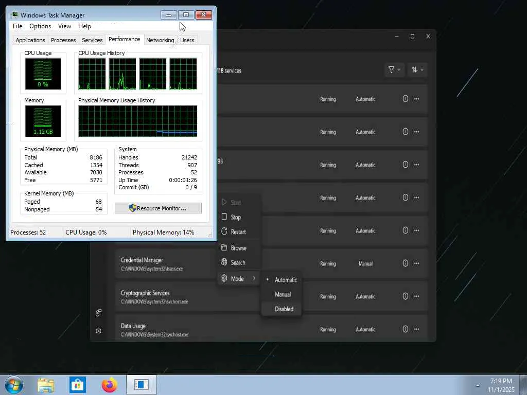The height and width of the screenshot is (395, 527).
Task: Click the sidebar icon above the settings gear
Action: [98, 313]
